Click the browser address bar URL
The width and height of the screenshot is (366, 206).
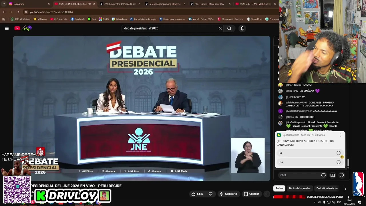click(51, 12)
